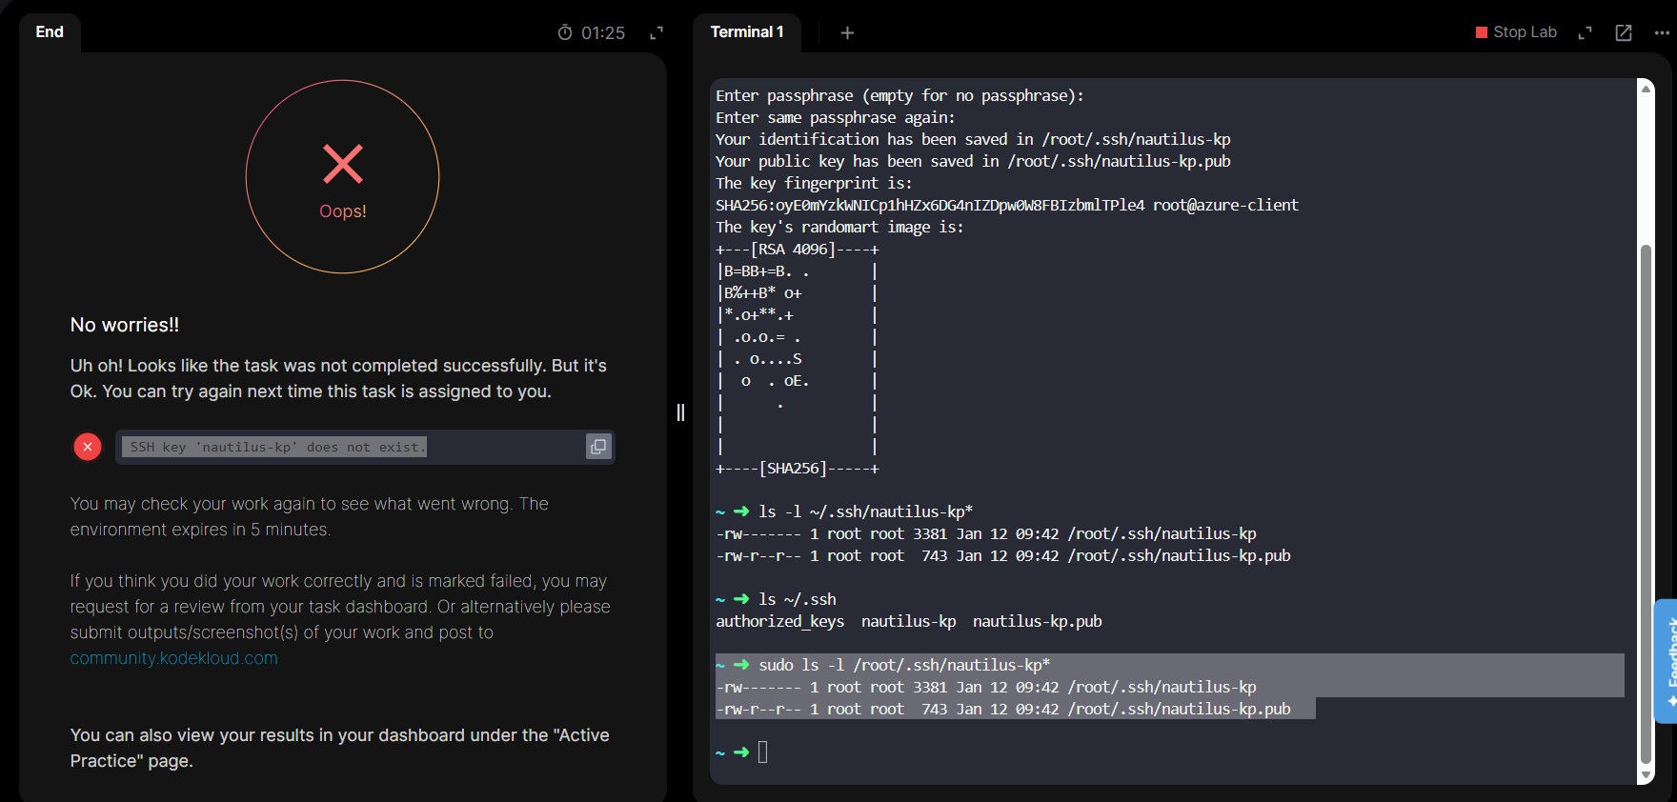1677x802 pixels.
Task: Open the community.kodekloud.com link
Action: (x=173, y=658)
